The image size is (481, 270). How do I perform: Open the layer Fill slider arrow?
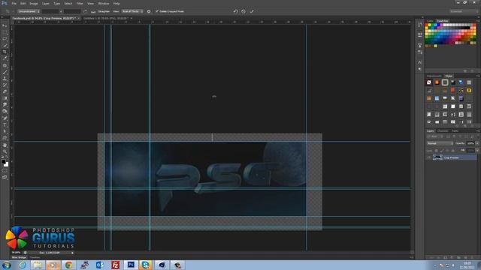pyautogui.click(x=476, y=150)
